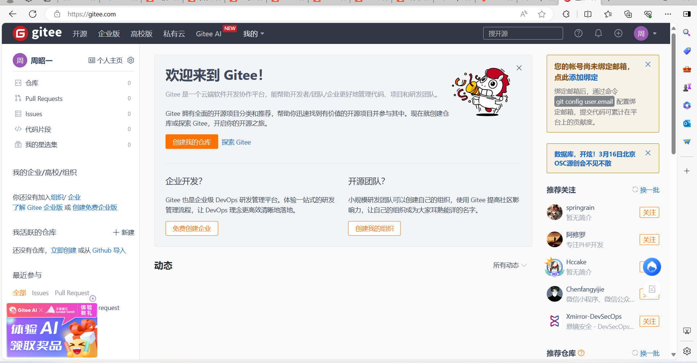Select the 全部 tab under 最近参与
The width and height of the screenshot is (697, 363).
[x=20, y=293]
